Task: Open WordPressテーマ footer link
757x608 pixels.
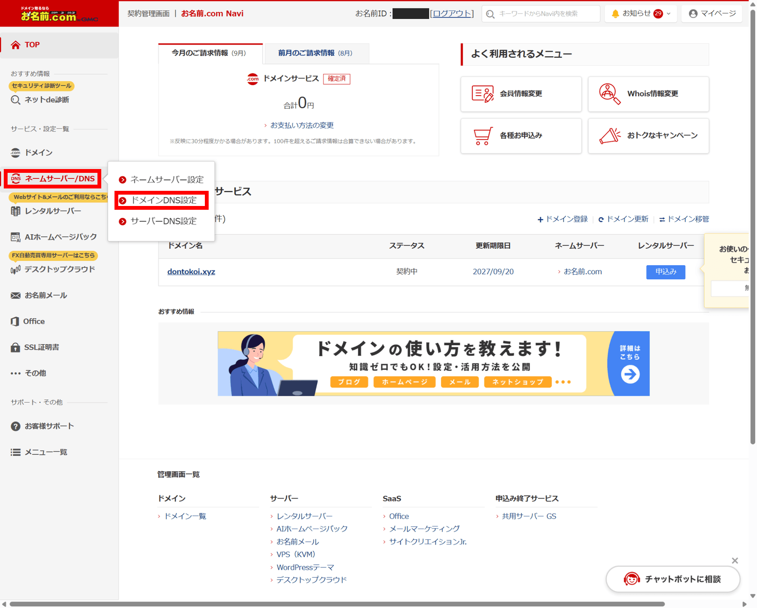Action: [x=305, y=567]
